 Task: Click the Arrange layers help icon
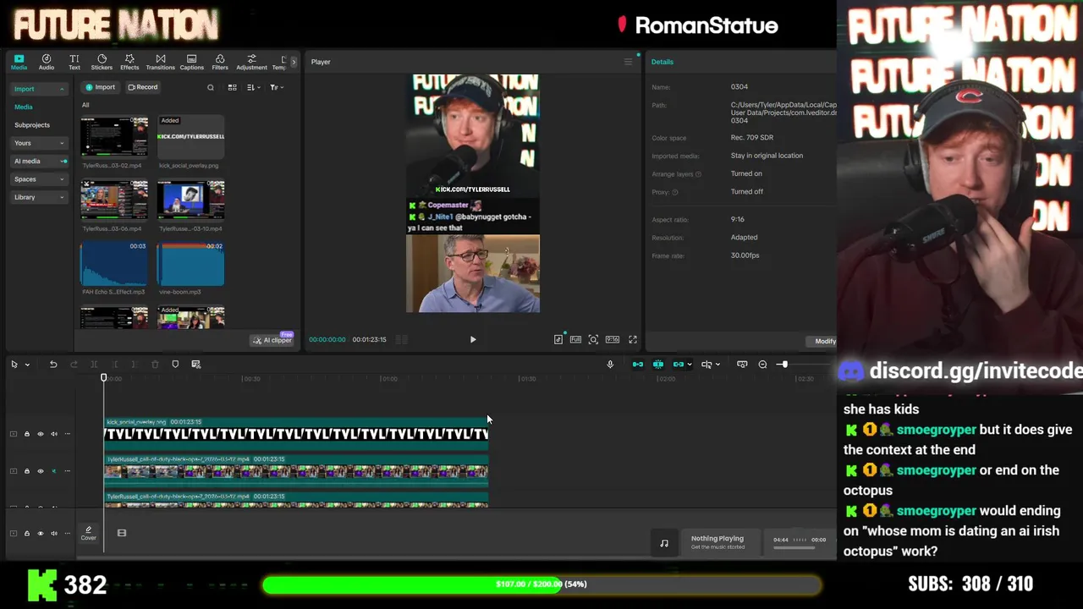[700, 174]
